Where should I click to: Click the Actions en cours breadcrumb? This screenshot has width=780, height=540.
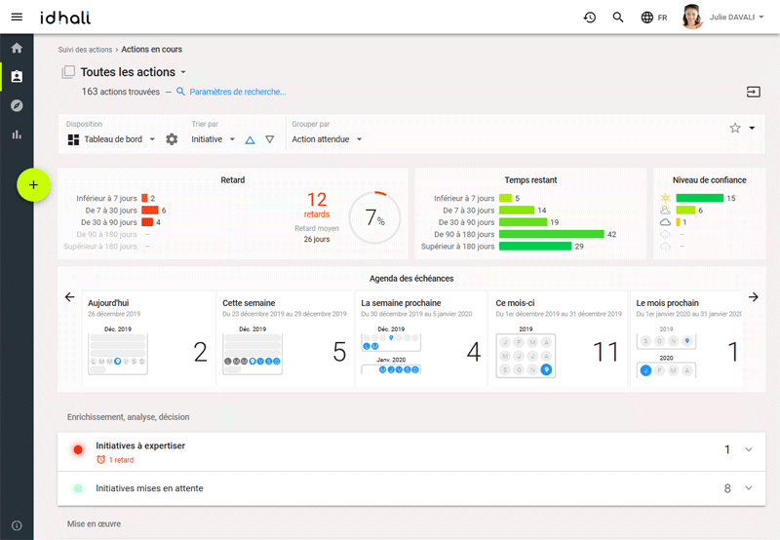[x=152, y=50]
